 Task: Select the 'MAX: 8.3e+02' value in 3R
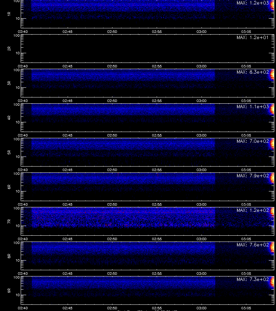[253, 72]
